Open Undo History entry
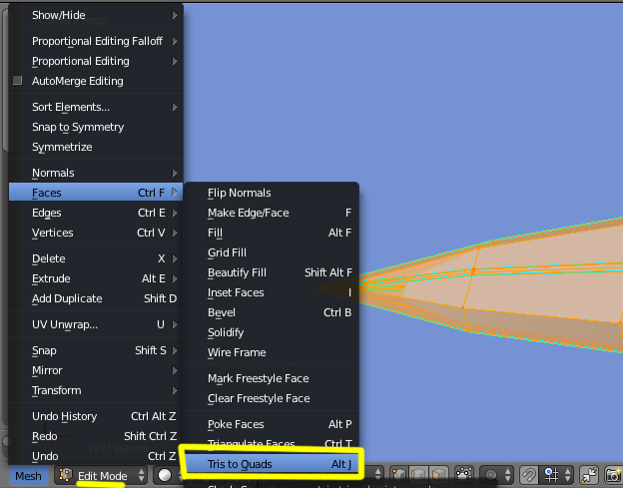Image resolution: width=623 pixels, height=488 pixels. click(96, 416)
